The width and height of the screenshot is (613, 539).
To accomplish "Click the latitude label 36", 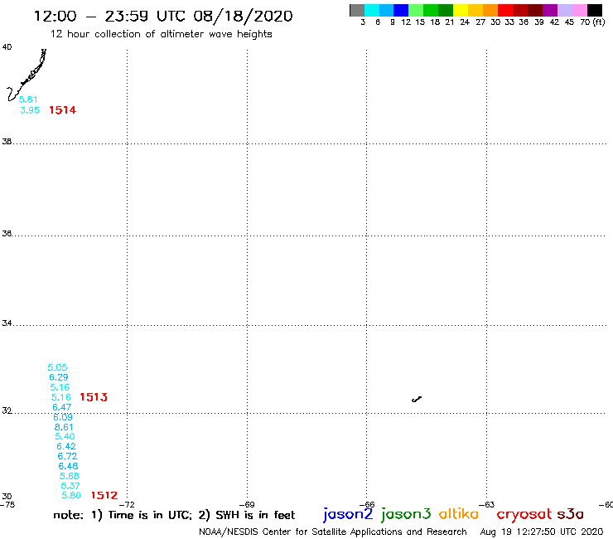I will [x=7, y=234].
